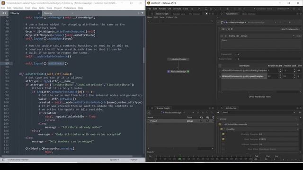Open the Tools menu in Sublime Text
This screenshot has width=303, height=170.
point(49,8)
